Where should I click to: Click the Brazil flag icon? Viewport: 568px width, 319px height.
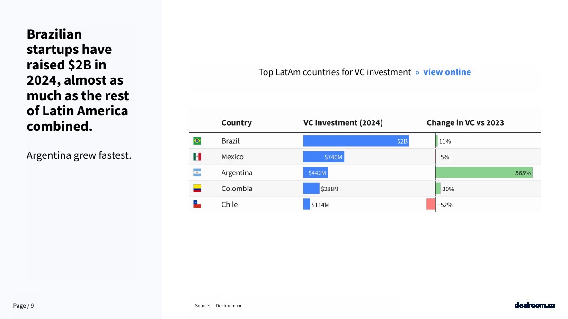coord(197,141)
